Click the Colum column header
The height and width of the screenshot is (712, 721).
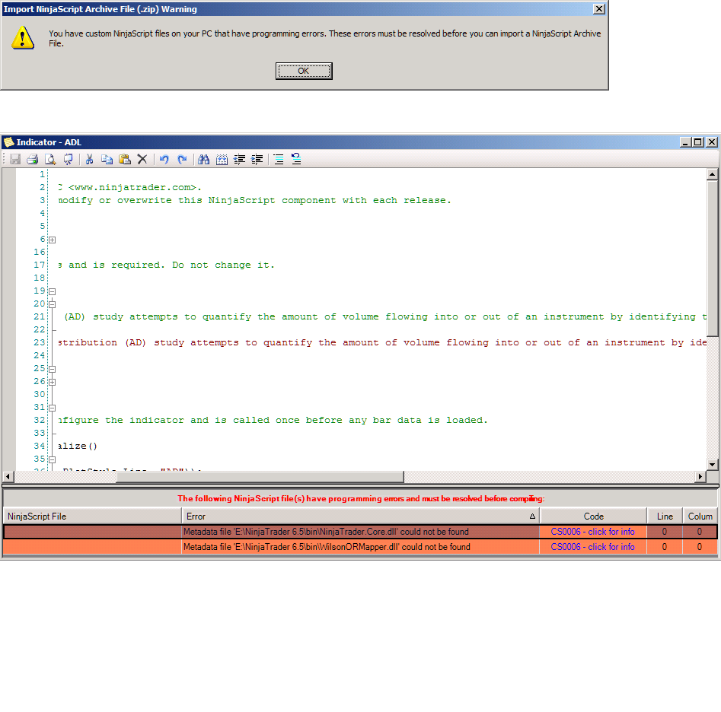(x=700, y=517)
